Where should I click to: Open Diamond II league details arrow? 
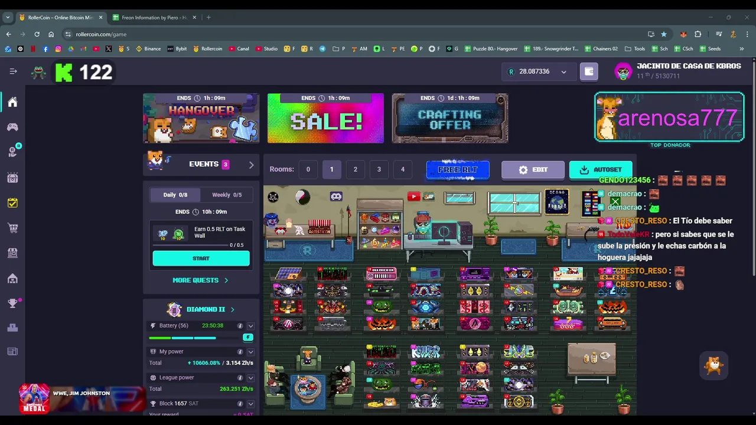point(232,309)
